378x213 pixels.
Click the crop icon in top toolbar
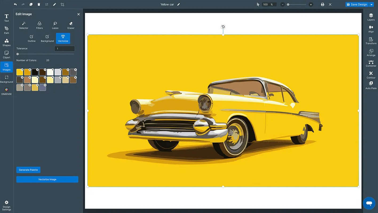click(62, 5)
